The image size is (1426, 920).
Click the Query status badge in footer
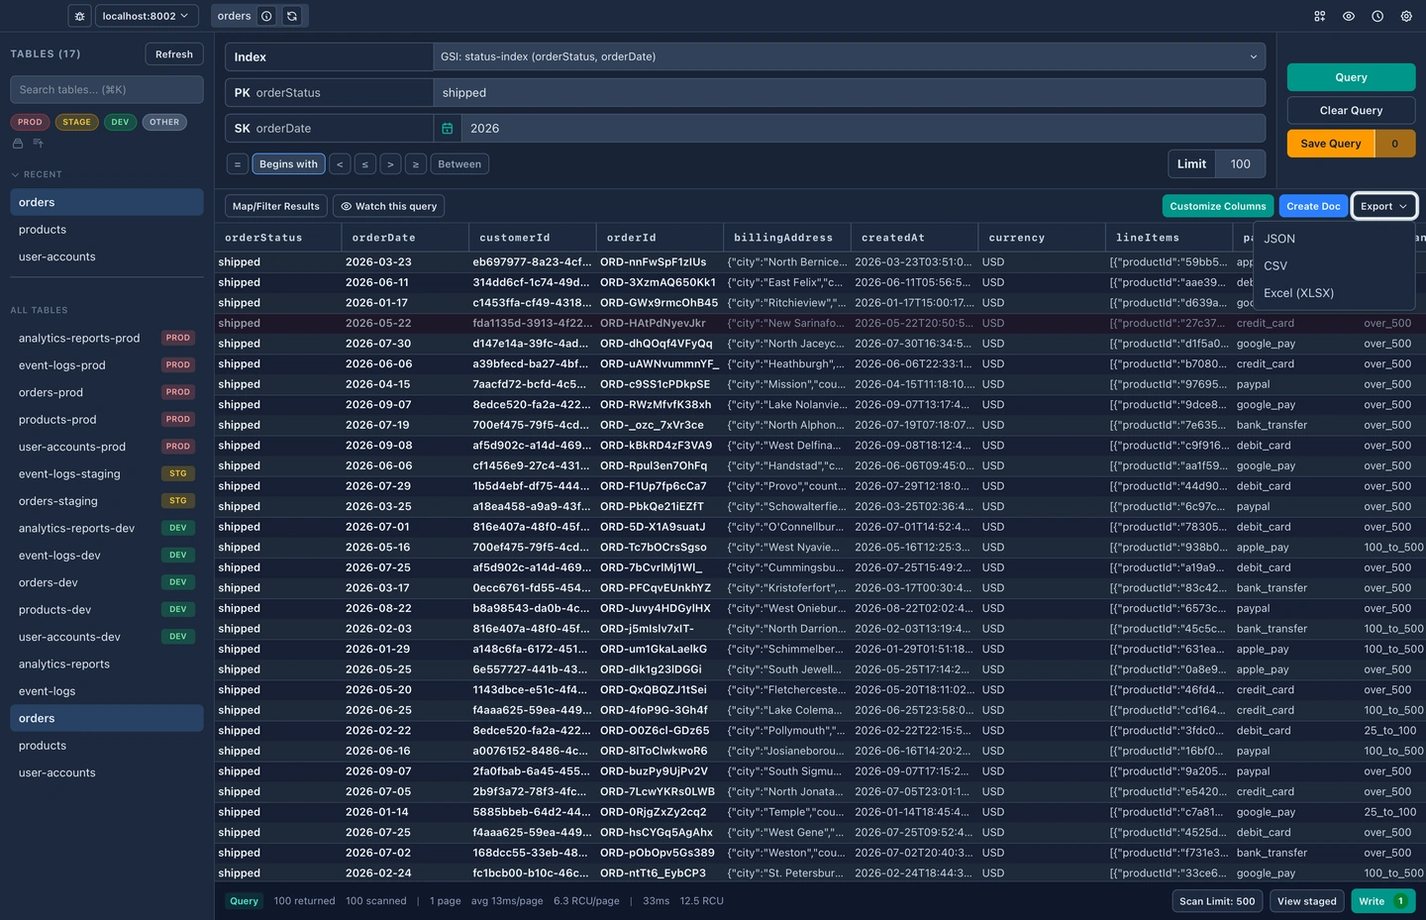pos(244,901)
